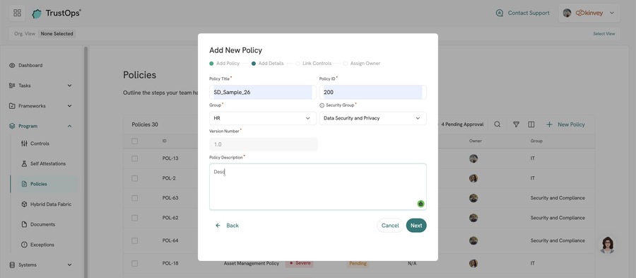Viewport: 636px width, 278px height.
Task: Click the search icon in the Policies toolbar
Action: pyautogui.click(x=497, y=124)
